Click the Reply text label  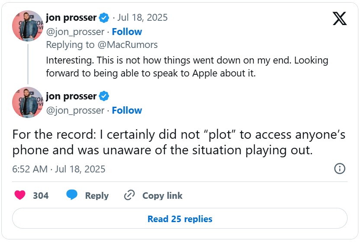[x=96, y=195]
